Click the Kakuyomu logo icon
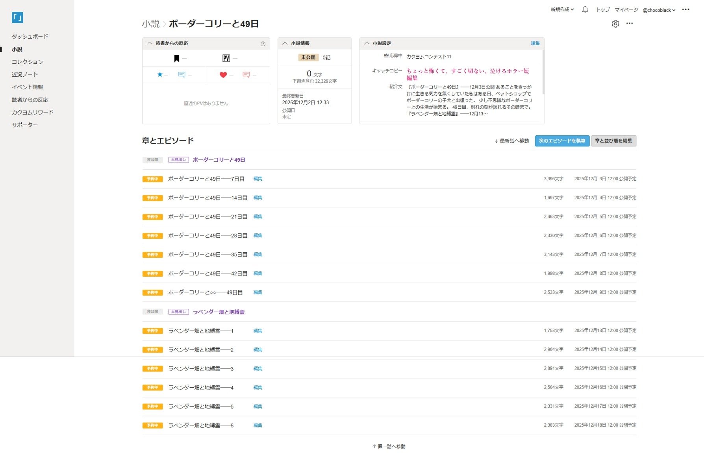 pos(17,17)
